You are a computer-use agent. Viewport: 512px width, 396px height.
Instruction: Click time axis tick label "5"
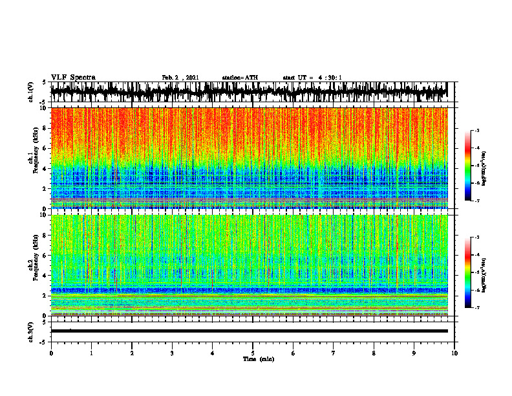coord(253,353)
